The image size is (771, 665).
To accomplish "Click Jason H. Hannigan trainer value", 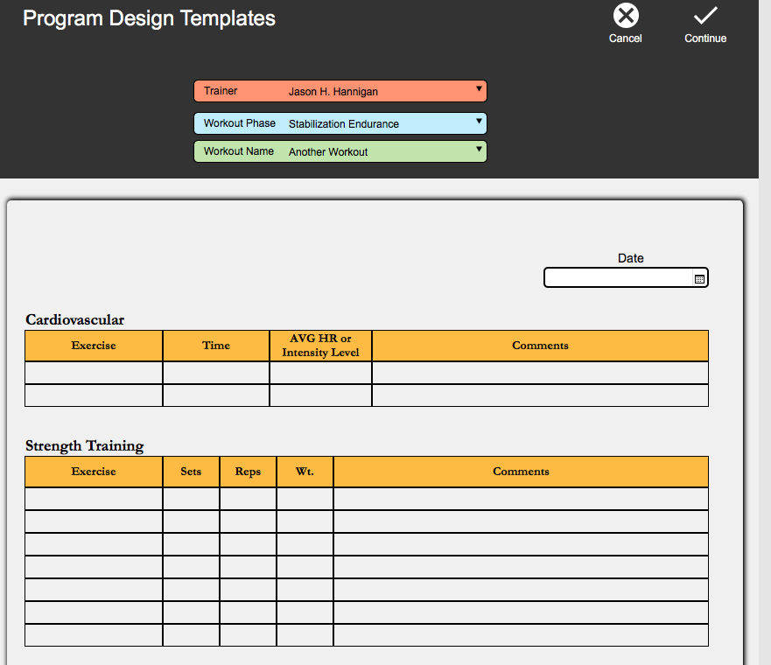I will click(x=333, y=91).
